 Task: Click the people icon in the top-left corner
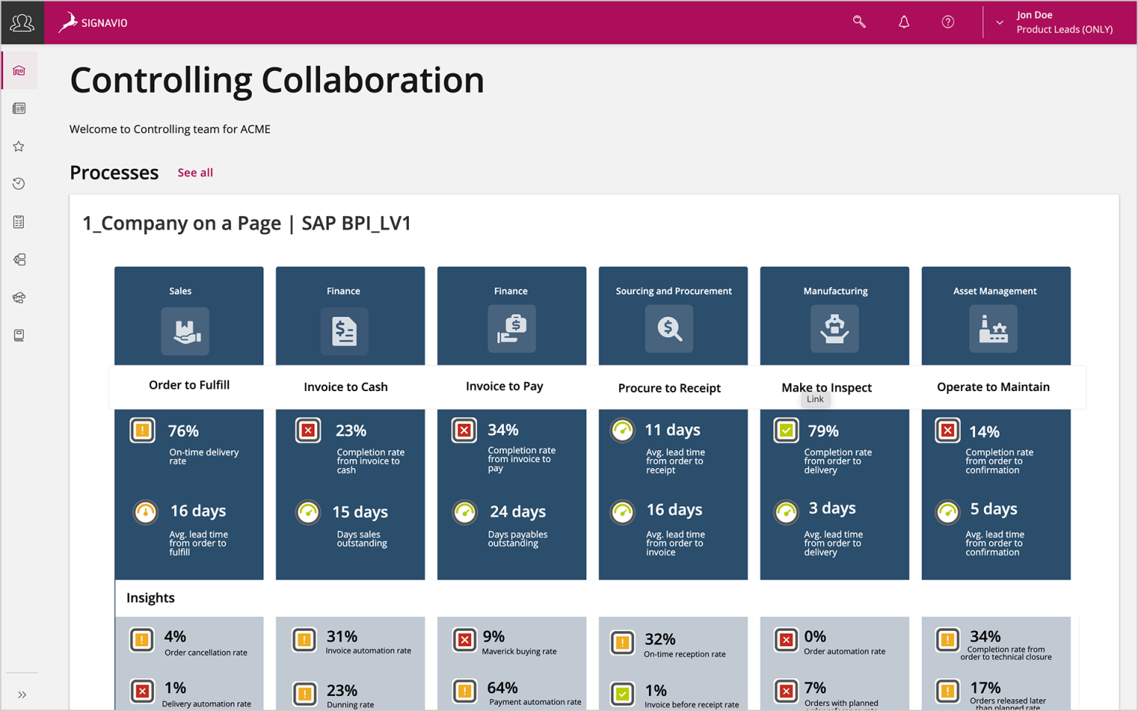coord(21,22)
